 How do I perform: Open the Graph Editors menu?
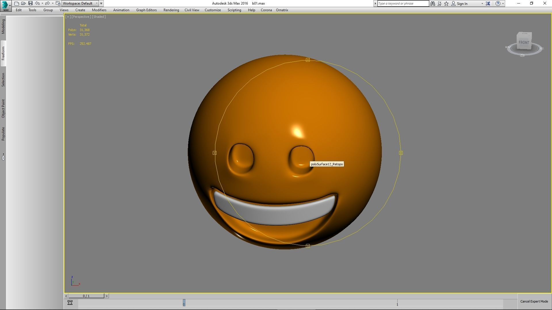pyautogui.click(x=146, y=10)
